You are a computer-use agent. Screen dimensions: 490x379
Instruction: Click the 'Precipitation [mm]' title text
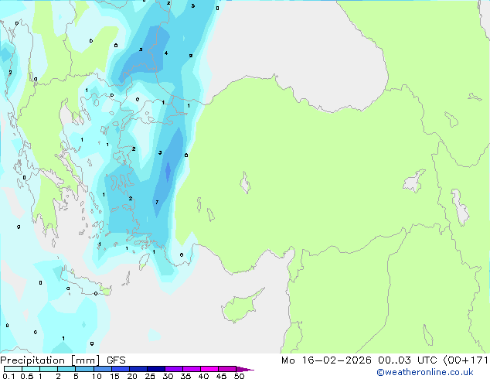coord(50,360)
